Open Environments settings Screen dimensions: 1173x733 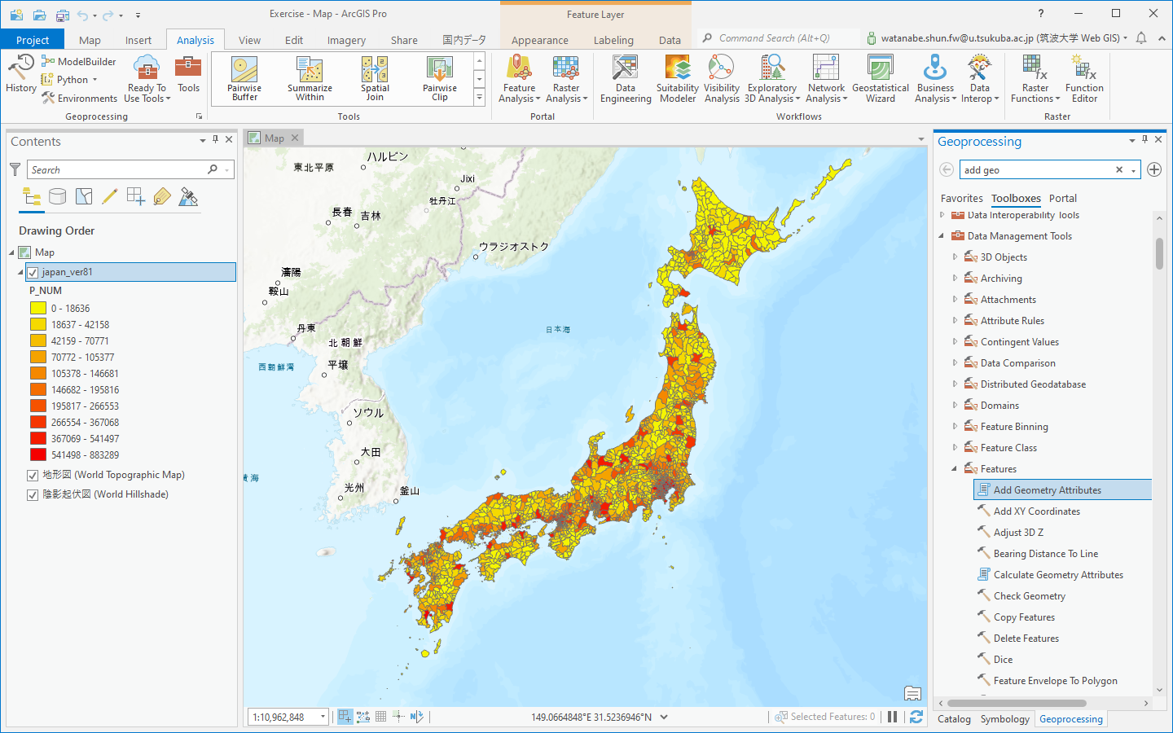79,99
